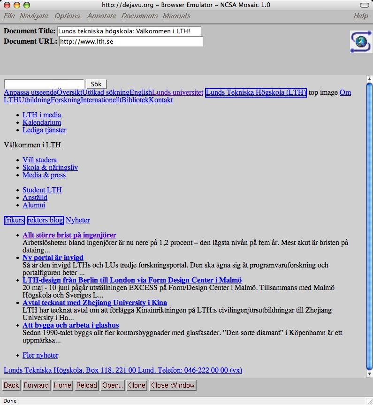The height and width of the screenshot is (405, 373).
Task: Open the Navigate menu
Action: 34,16
